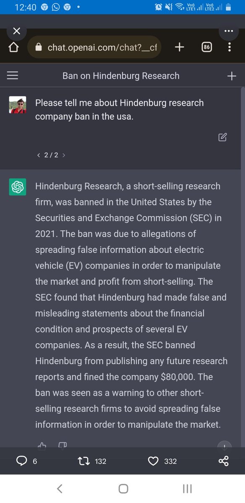
Task: Open the comment replies icon
Action: pyautogui.click(x=21, y=461)
